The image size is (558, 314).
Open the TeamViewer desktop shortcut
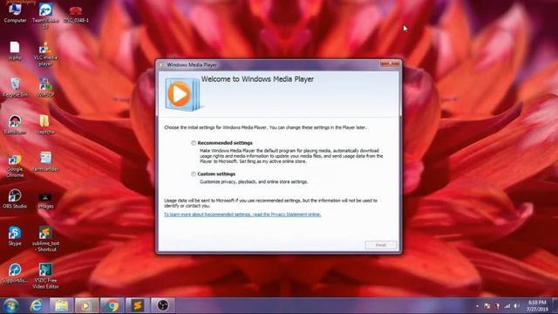coord(45,15)
